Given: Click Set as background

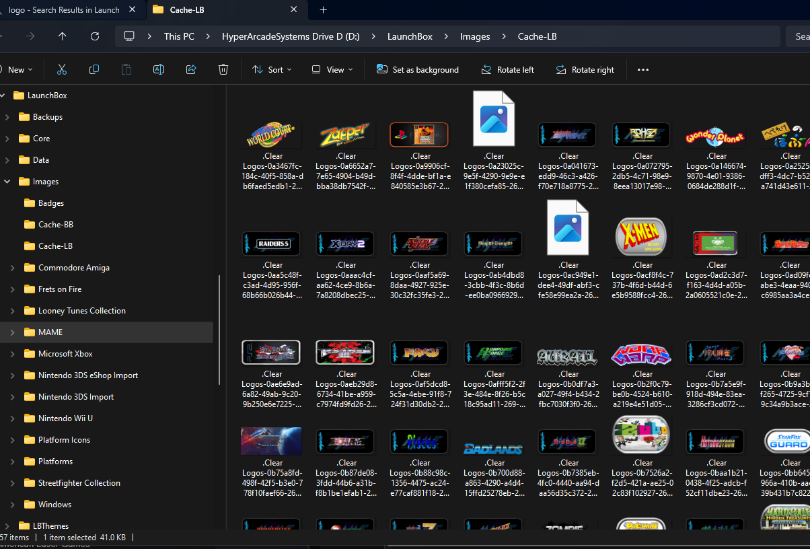Looking at the screenshot, I should (x=418, y=69).
